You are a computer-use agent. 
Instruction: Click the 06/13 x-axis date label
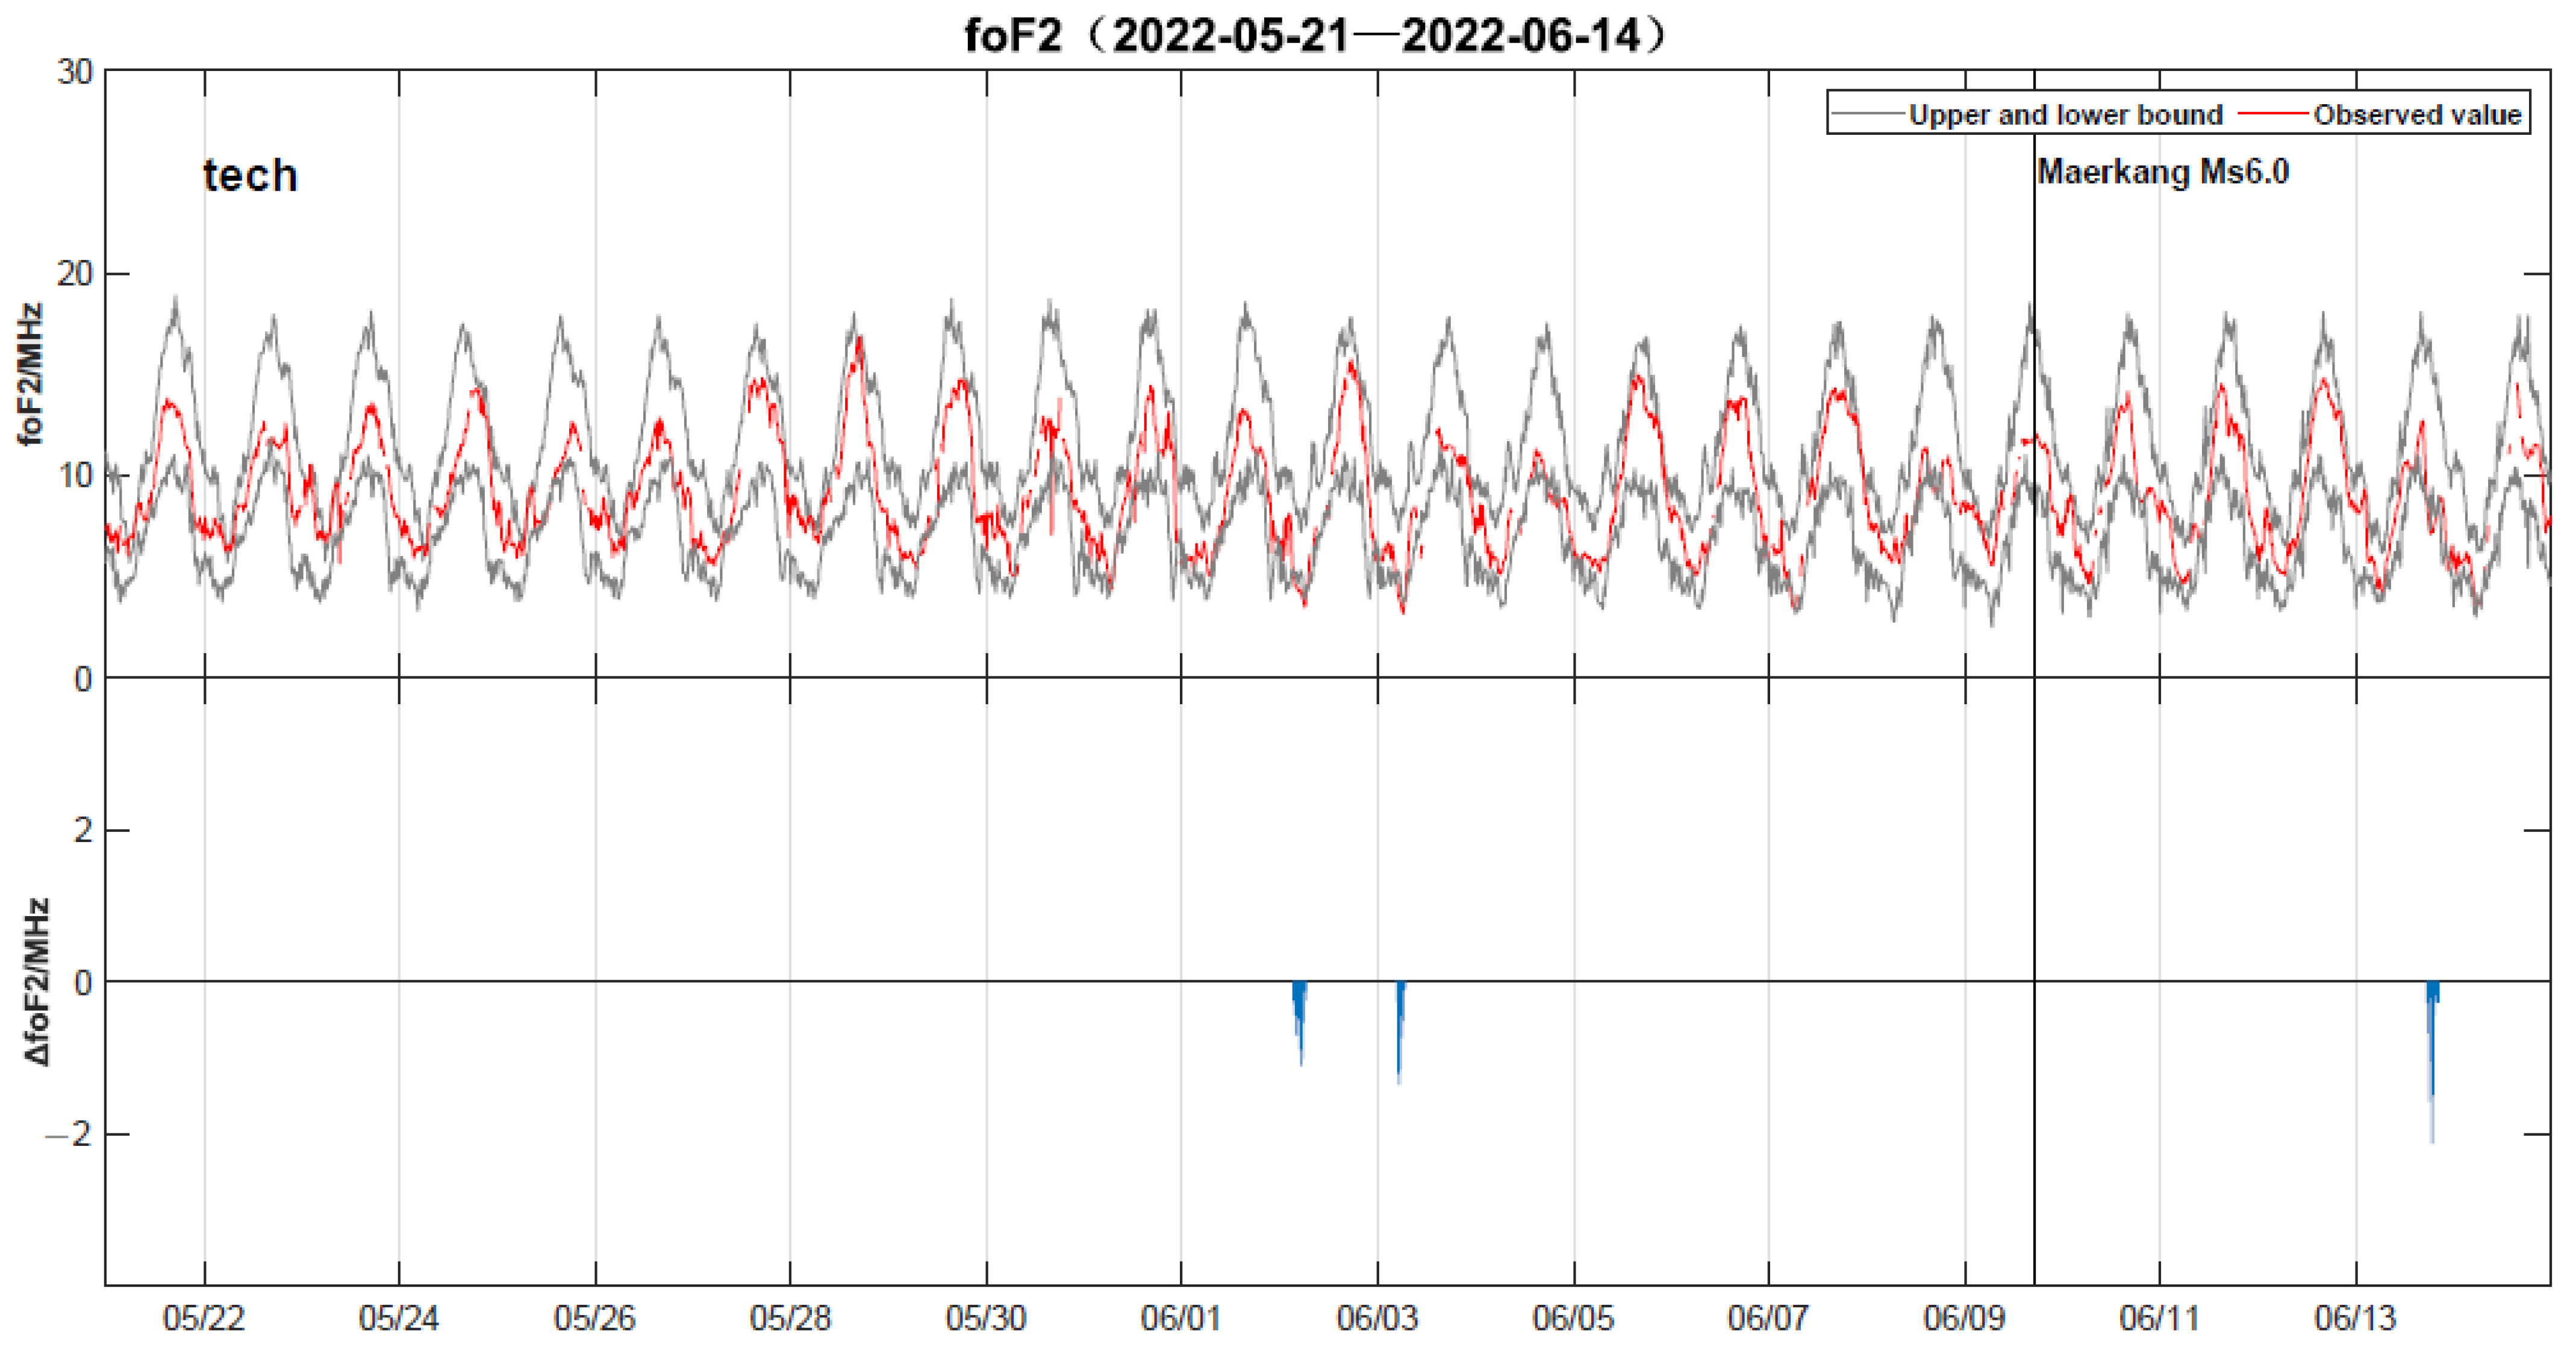[2355, 1318]
